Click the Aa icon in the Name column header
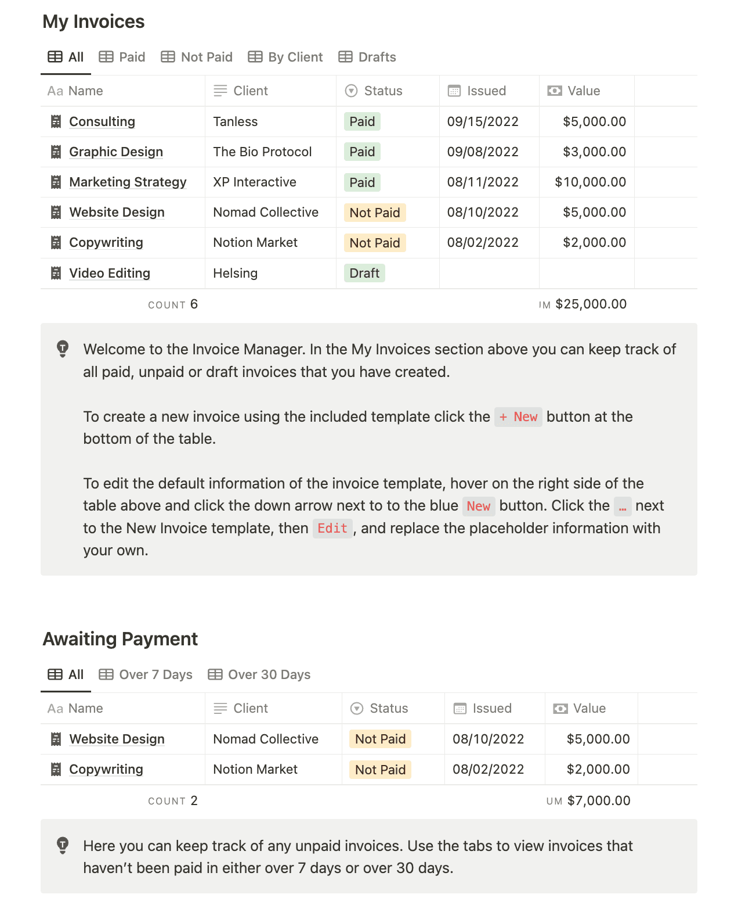This screenshot has width=738, height=905. pos(55,91)
